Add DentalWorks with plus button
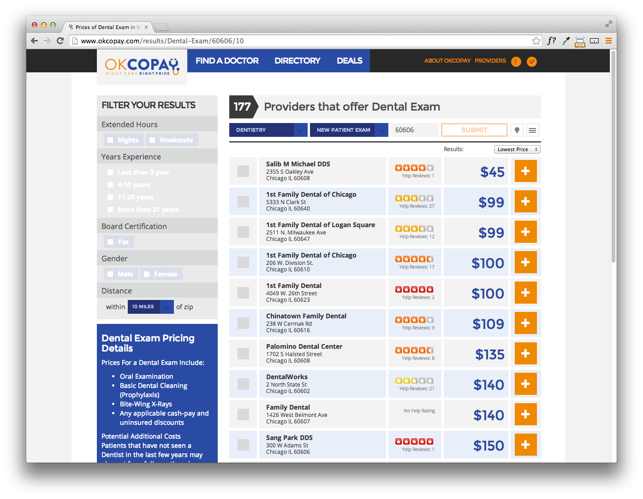The height and width of the screenshot is (499, 643). (525, 384)
